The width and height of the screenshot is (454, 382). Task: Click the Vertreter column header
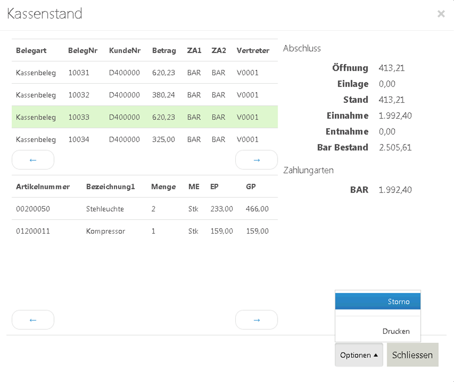tap(253, 50)
